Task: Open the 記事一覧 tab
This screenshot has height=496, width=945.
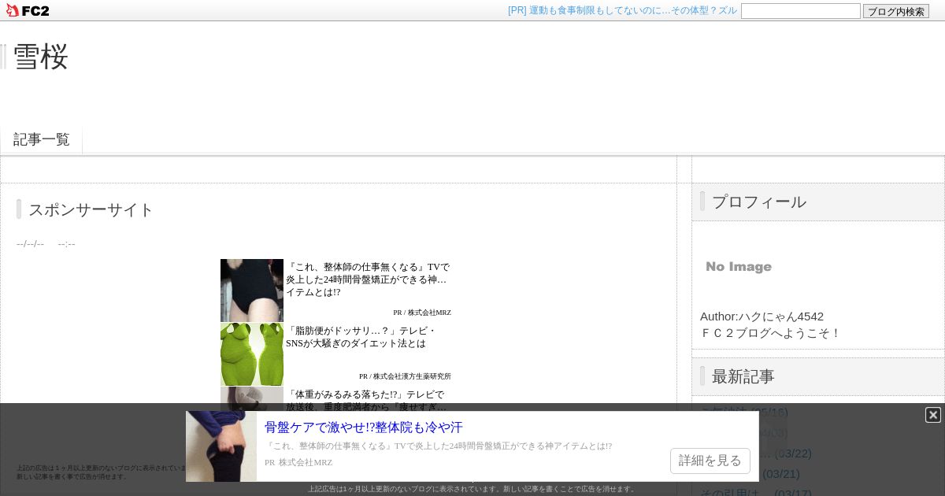Action: tap(42, 139)
